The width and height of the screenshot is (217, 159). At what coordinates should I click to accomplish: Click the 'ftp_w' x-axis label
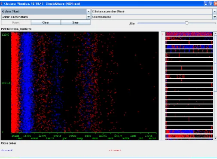118,136
